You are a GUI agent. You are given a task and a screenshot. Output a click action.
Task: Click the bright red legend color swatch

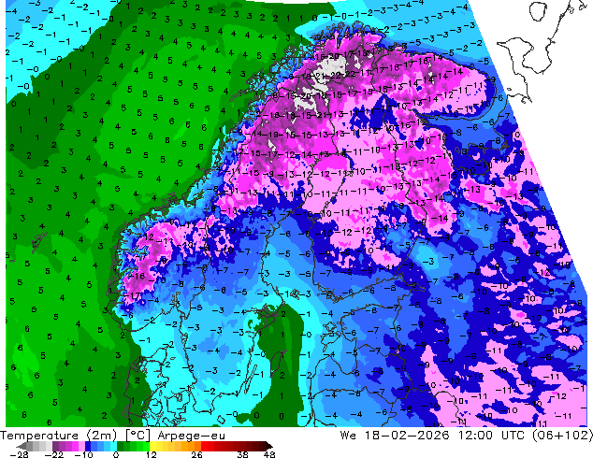[204, 446]
